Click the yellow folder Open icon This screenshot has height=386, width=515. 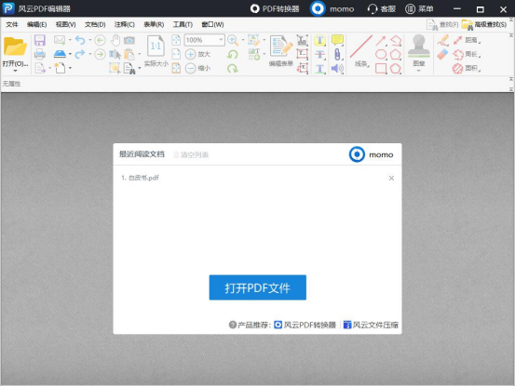click(x=15, y=47)
